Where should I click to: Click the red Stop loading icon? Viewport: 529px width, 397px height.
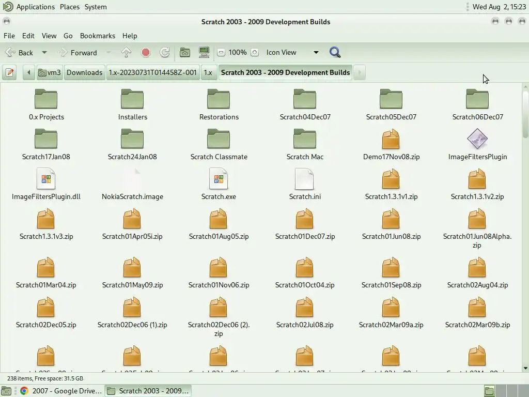click(x=146, y=52)
